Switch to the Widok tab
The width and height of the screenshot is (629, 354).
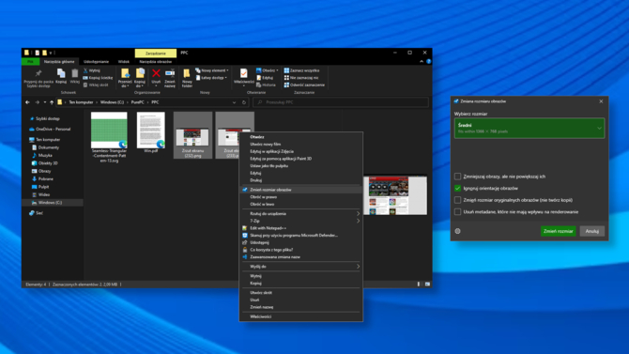pyautogui.click(x=124, y=61)
